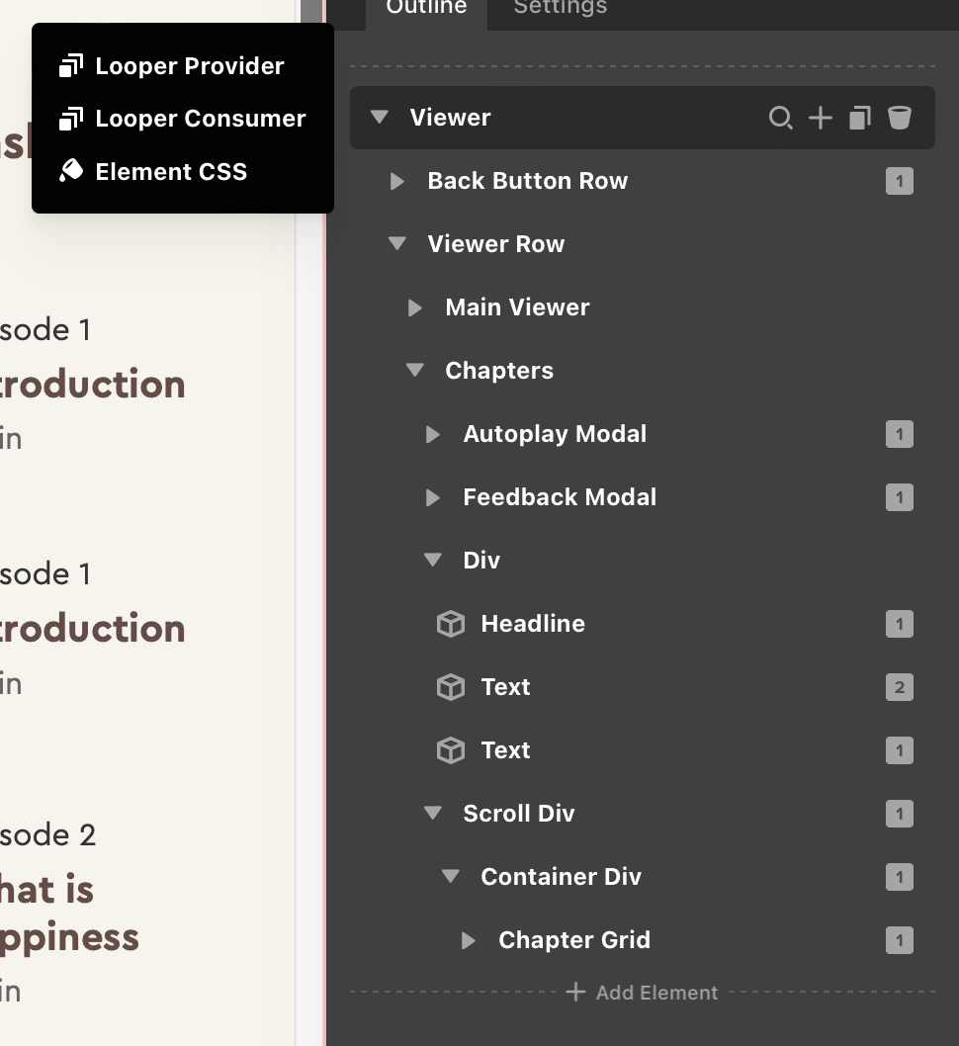Select Viewer Row in outline
The width and height of the screenshot is (959, 1046).
point(496,244)
